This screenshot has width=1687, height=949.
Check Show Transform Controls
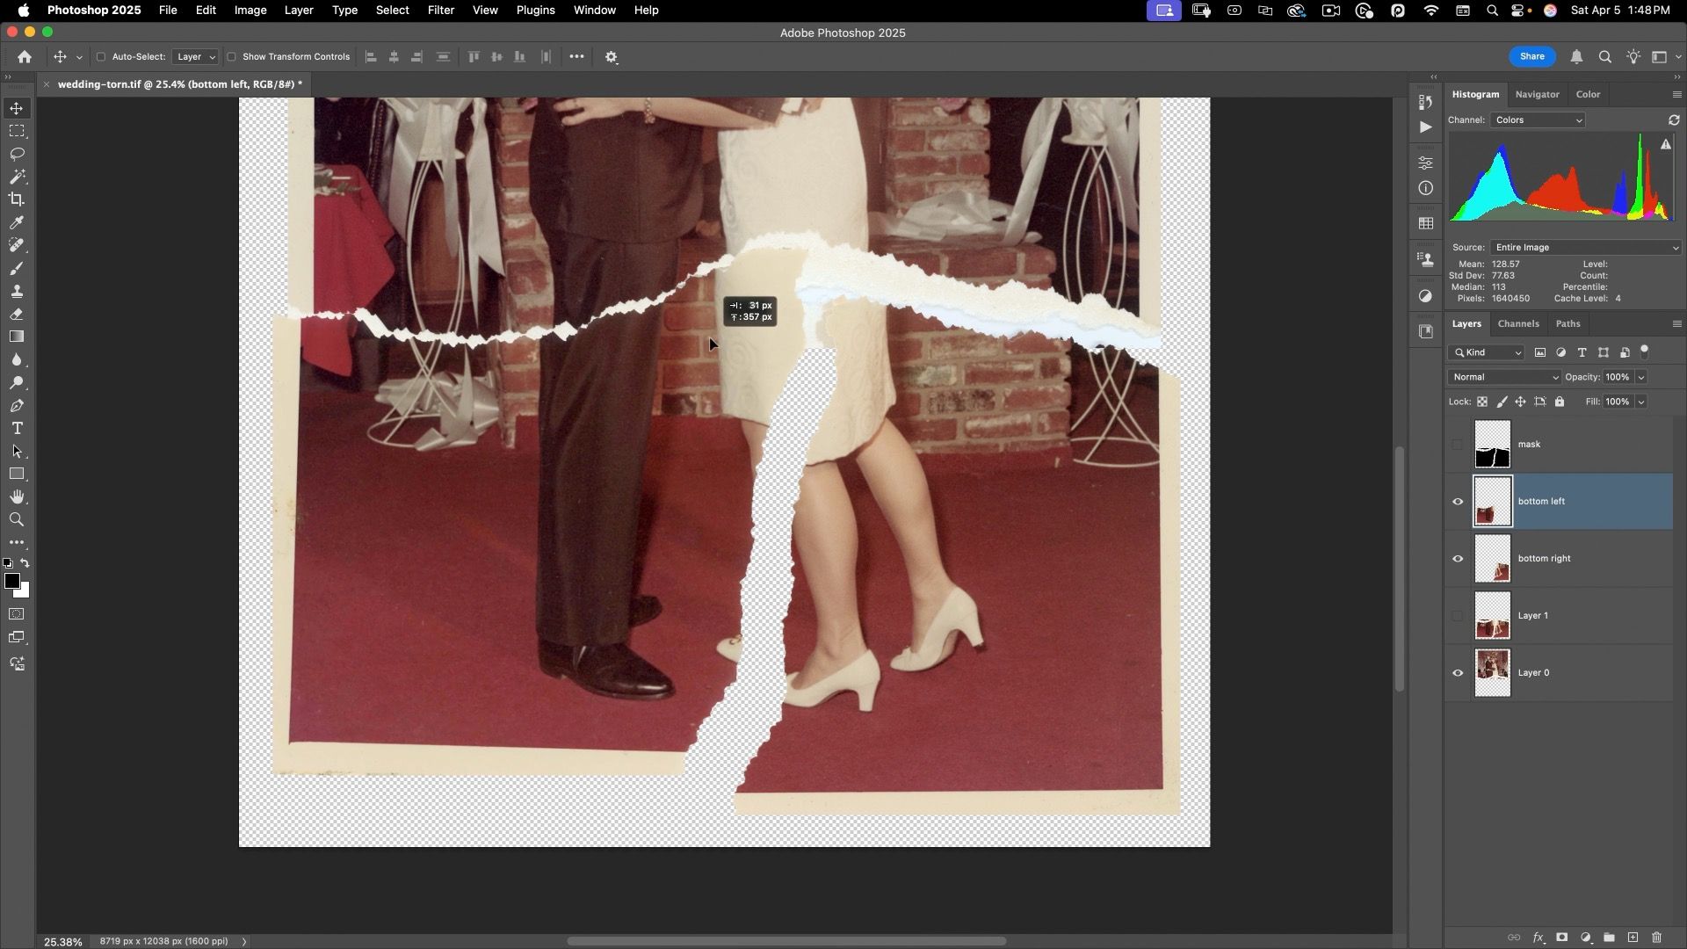click(232, 57)
